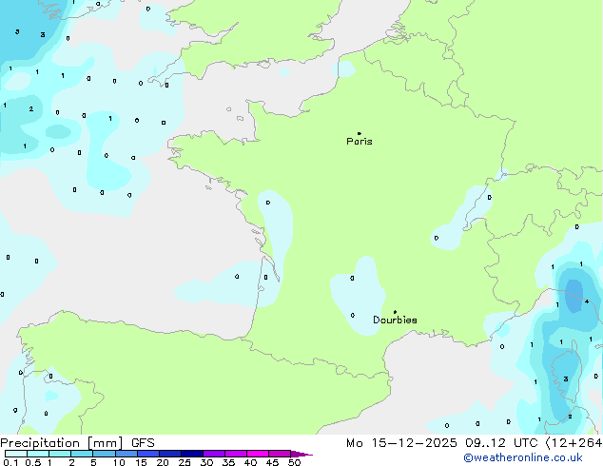
Task: Click the precipitation value '5' over the Atlantic
Action: pyautogui.click(x=17, y=32)
